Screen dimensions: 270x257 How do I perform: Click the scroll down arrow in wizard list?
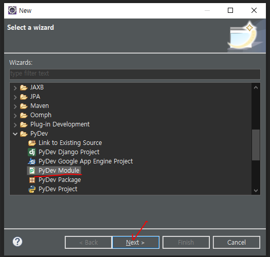pyautogui.click(x=256, y=190)
